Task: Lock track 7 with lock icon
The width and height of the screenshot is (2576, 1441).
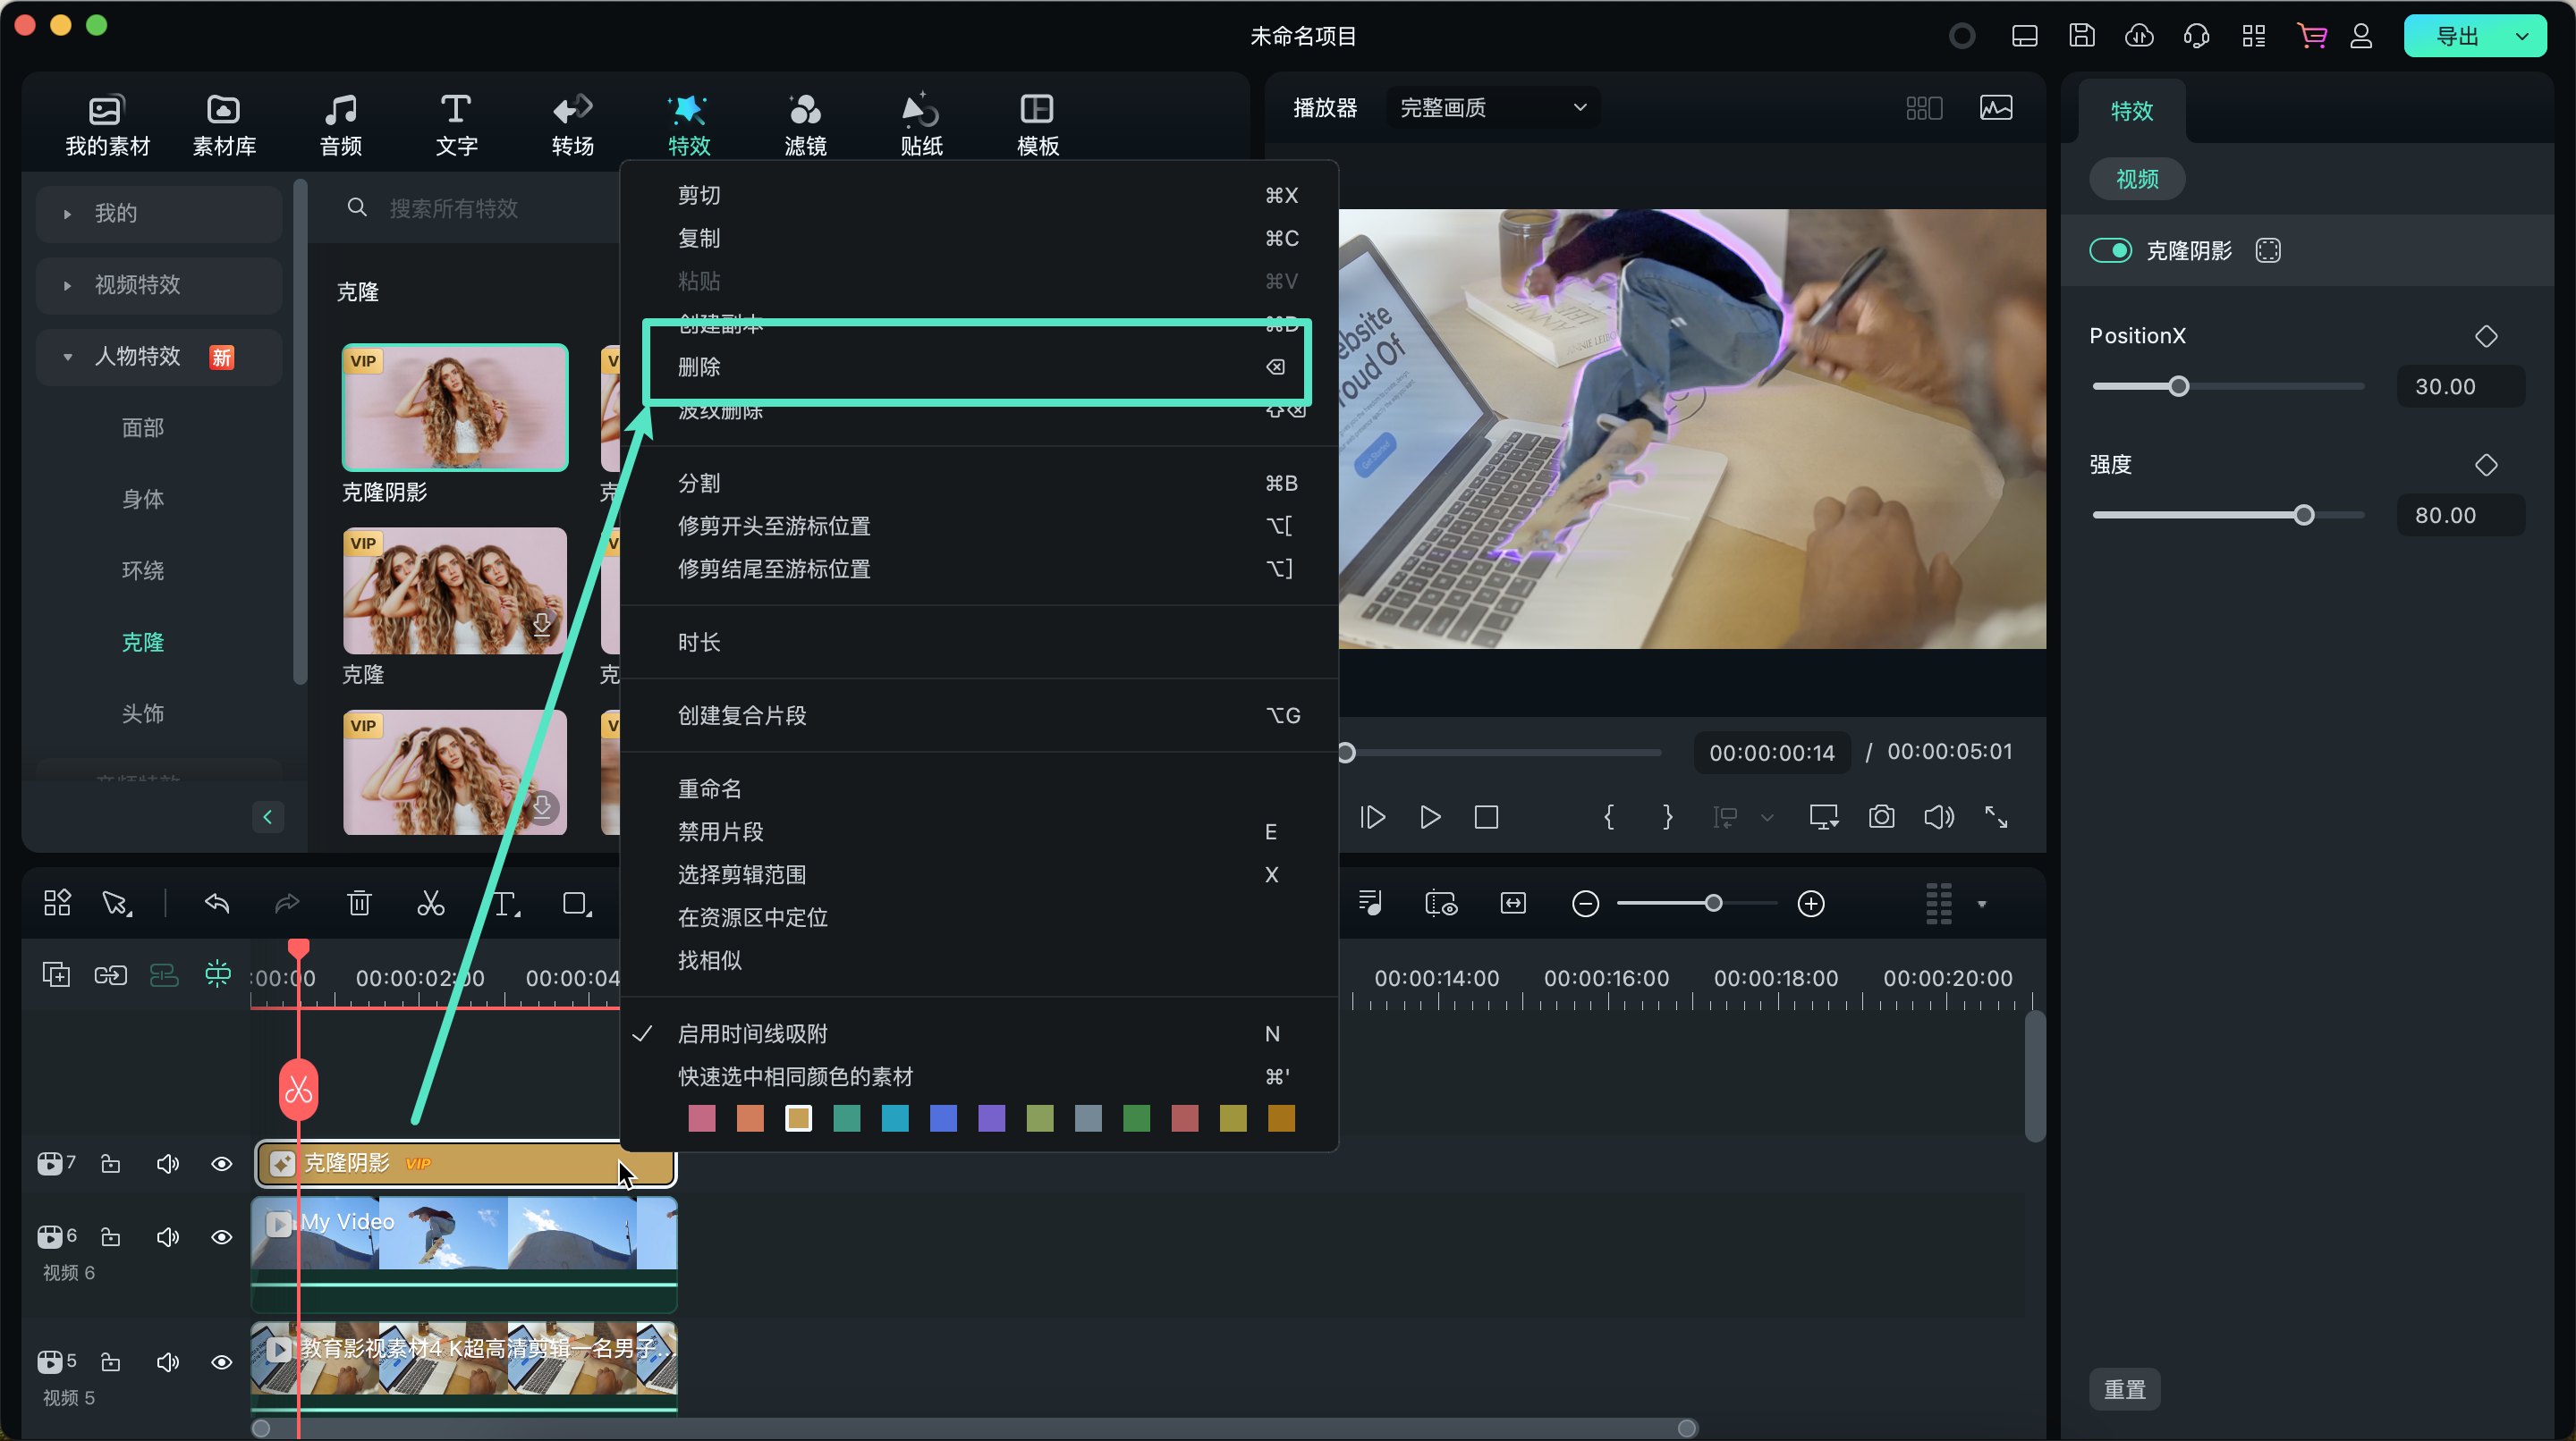Action: pos(110,1164)
